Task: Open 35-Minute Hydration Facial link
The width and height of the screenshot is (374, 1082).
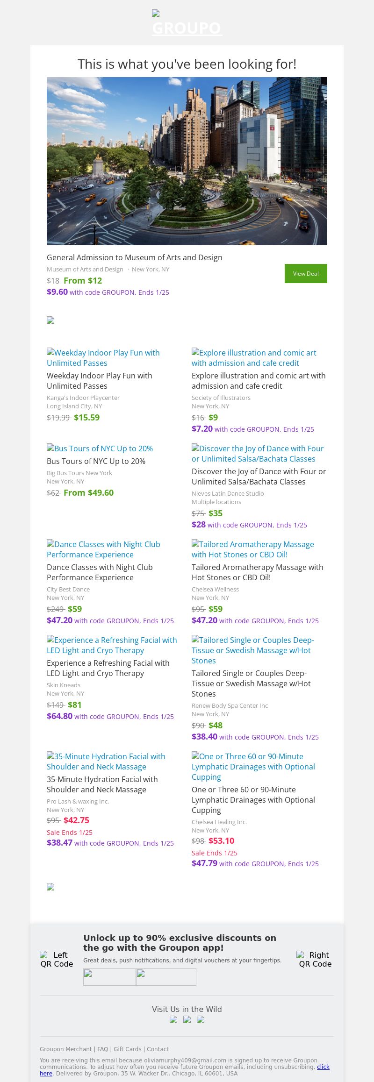Action: (106, 762)
